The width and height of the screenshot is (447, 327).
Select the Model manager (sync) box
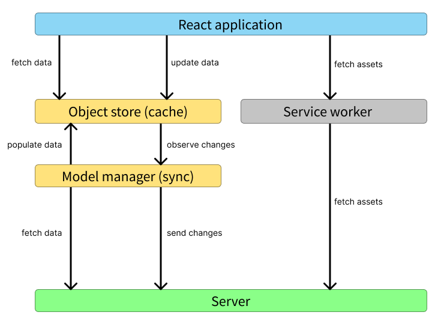[128, 176]
